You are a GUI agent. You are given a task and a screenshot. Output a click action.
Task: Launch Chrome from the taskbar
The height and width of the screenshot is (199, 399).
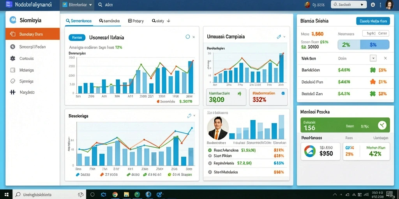point(115,194)
